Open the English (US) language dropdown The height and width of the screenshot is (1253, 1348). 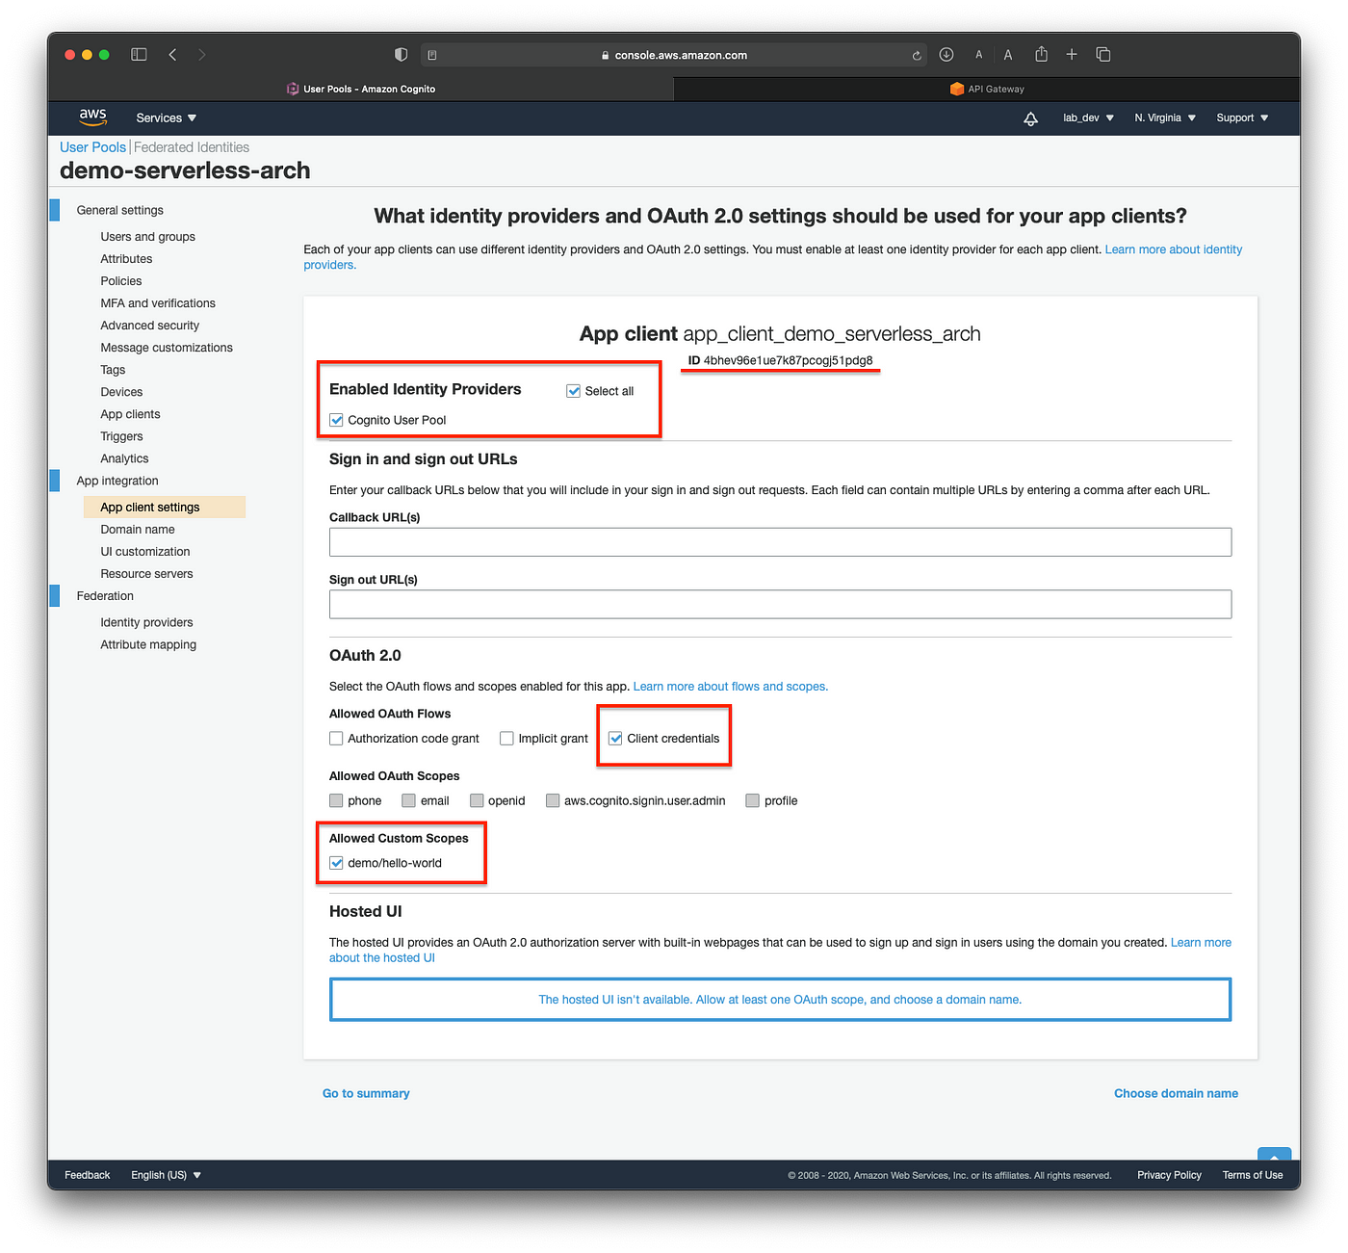166,1175
